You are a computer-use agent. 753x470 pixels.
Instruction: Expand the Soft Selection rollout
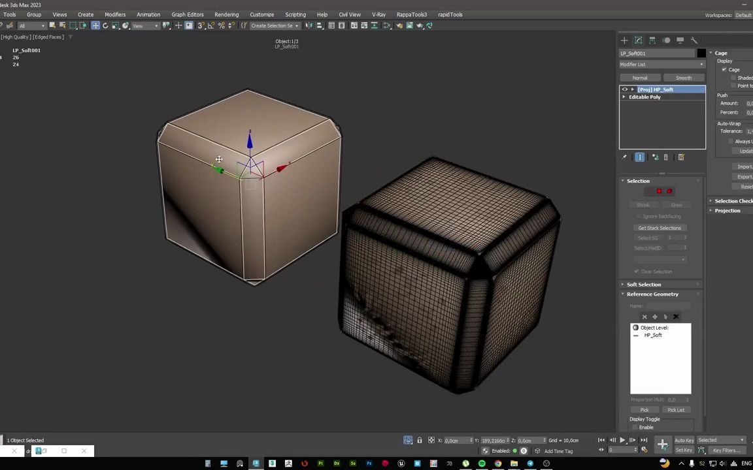(644, 284)
